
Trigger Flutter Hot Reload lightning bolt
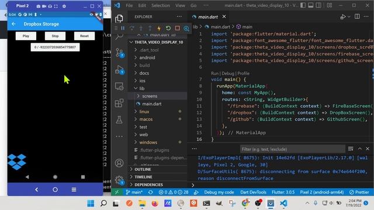point(159,29)
